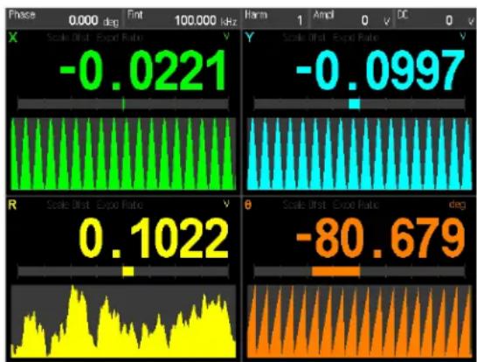Click the X channel bar graph indicator
The height and width of the screenshot is (362, 477).
(123, 104)
